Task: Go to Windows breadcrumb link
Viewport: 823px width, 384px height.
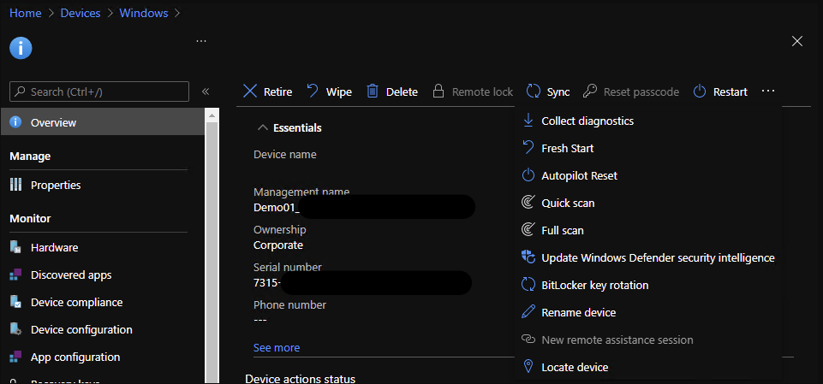Action: [x=144, y=13]
